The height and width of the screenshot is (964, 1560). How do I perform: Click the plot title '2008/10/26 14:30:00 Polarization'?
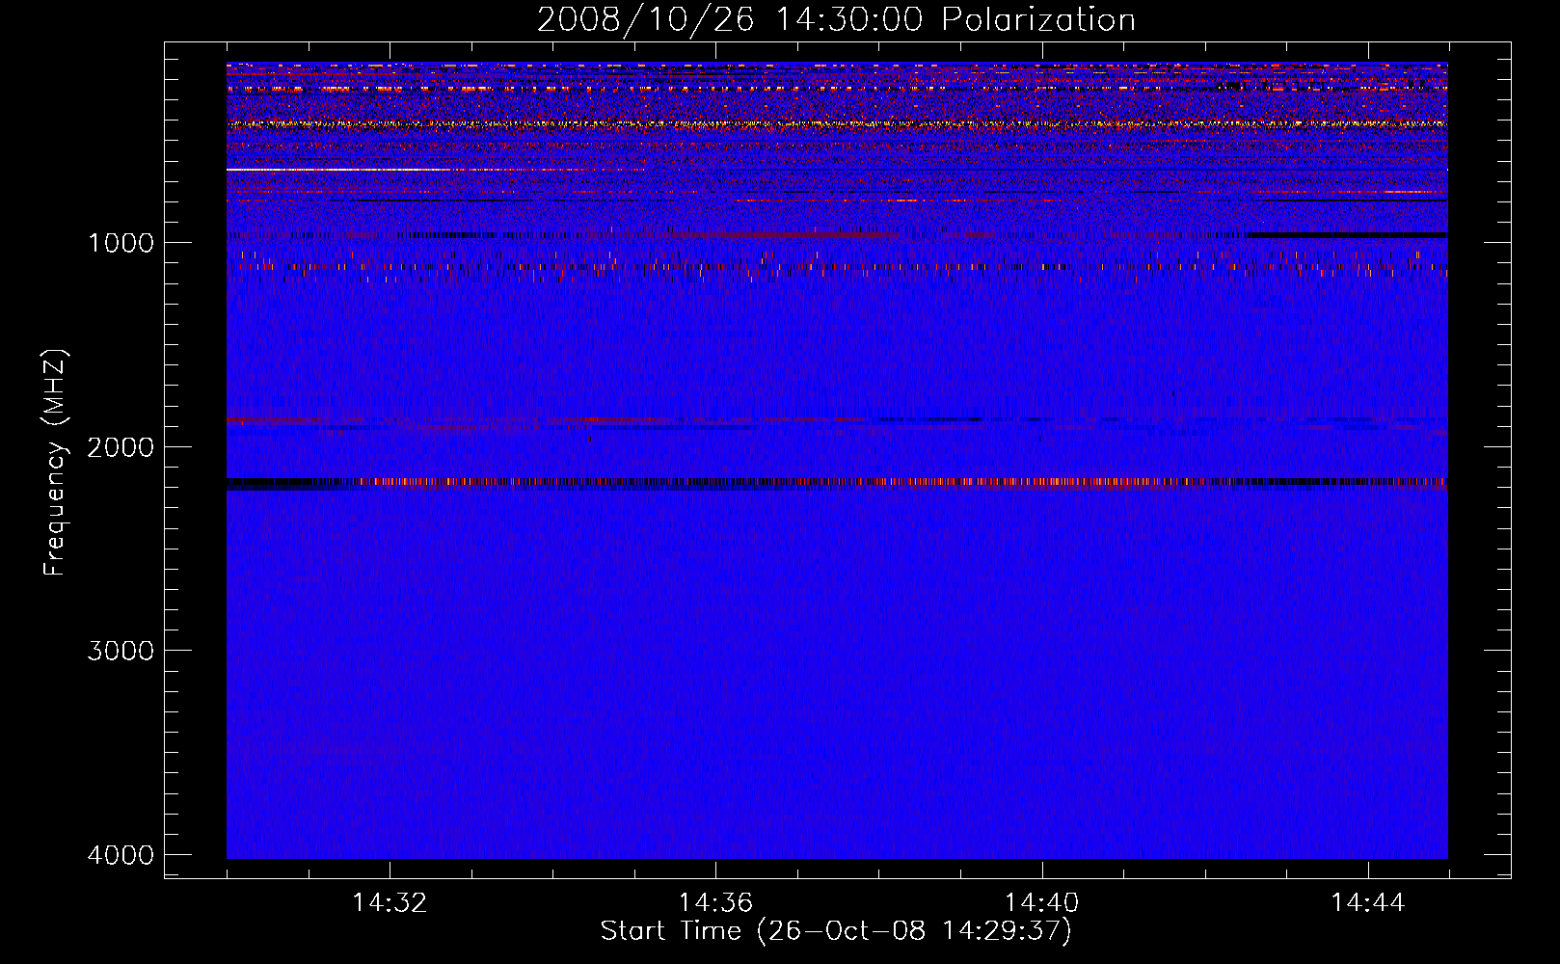(x=836, y=19)
